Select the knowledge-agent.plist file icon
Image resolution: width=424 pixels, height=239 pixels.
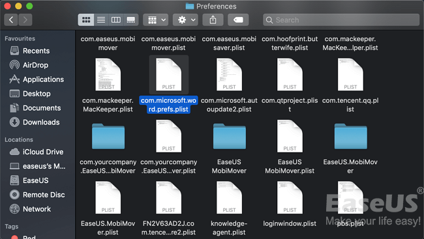[x=229, y=198]
